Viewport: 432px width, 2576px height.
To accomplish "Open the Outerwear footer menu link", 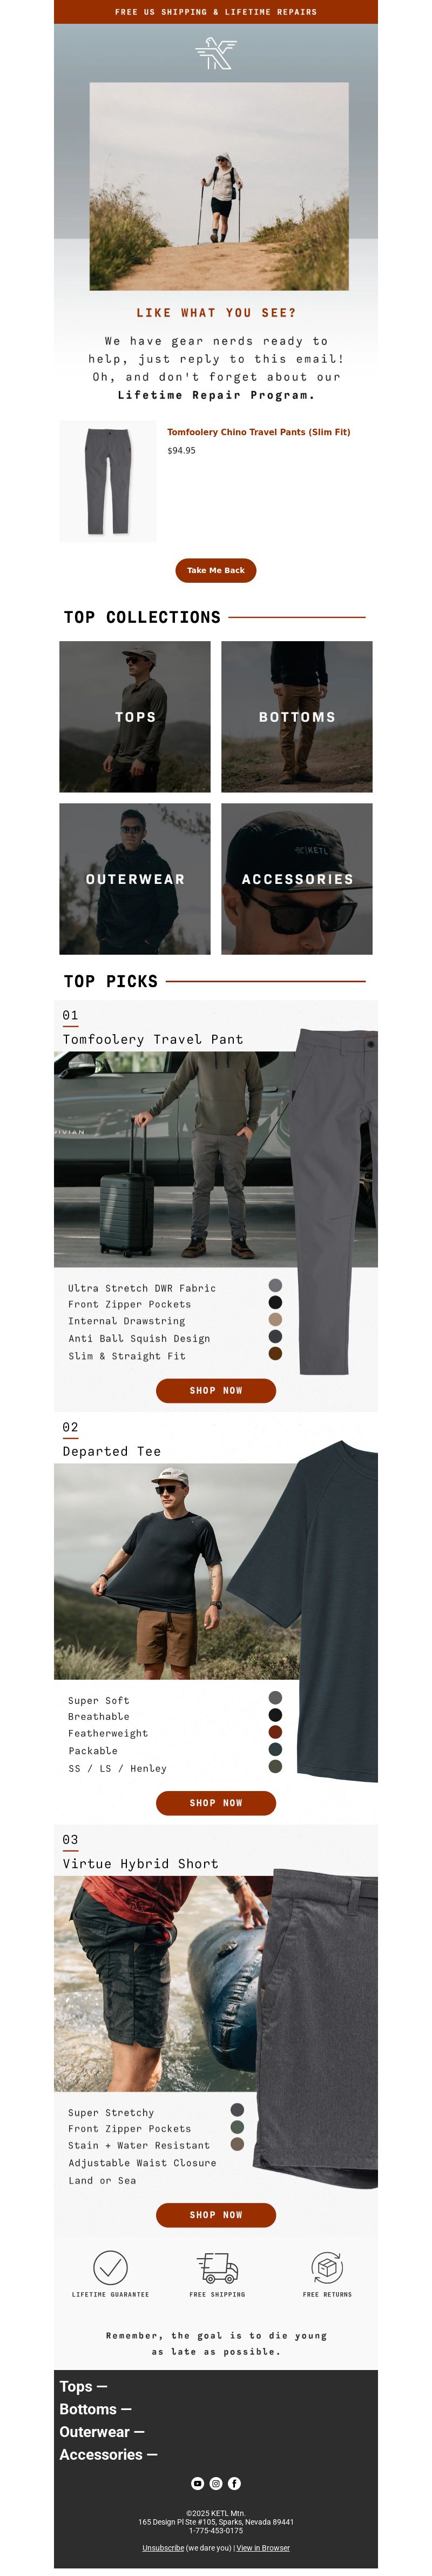I will pyautogui.click(x=102, y=2432).
